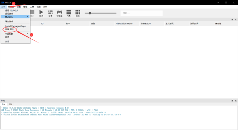
Task: Float the game list panel
Action: [x=232, y=20]
